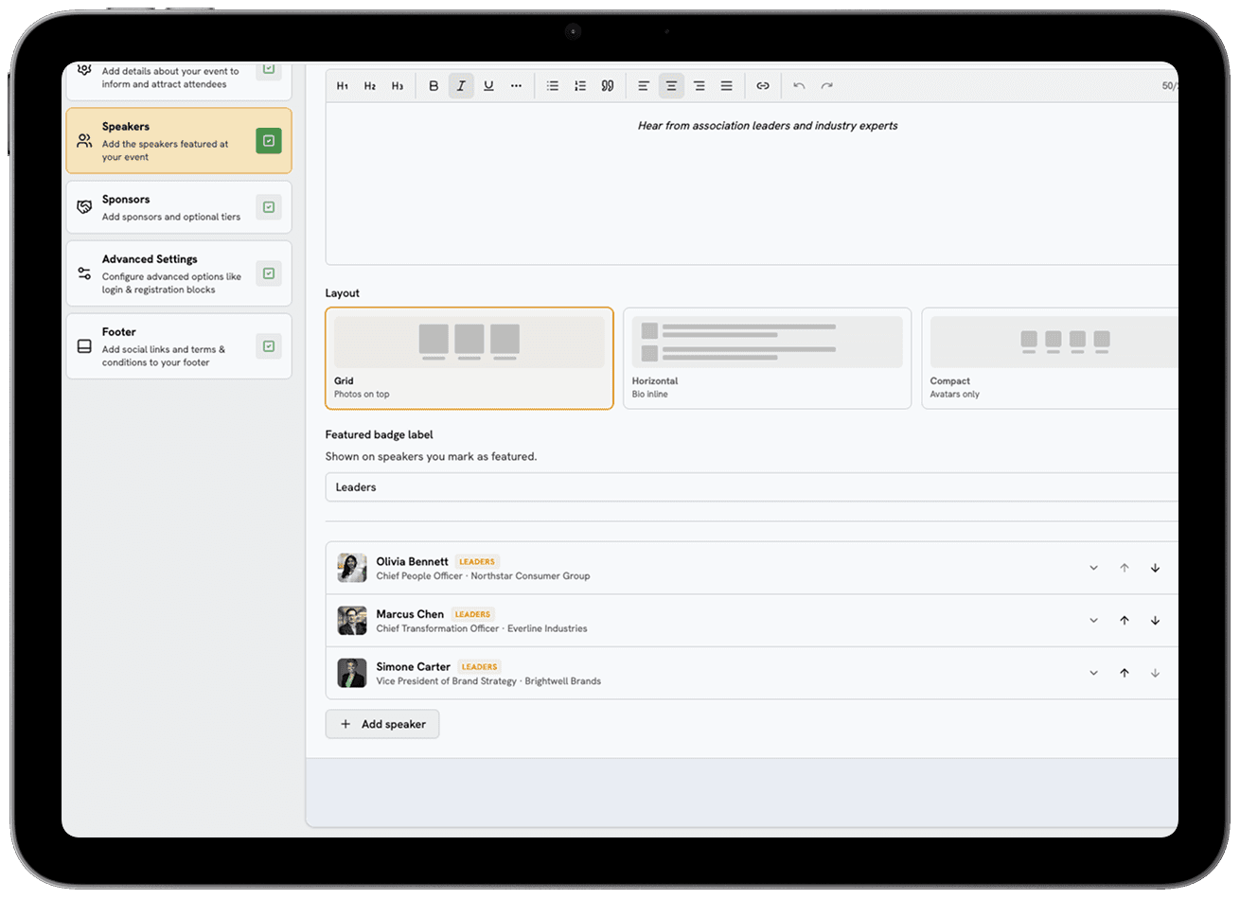Insert a bulleted list

pyautogui.click(x=553, y=86)
